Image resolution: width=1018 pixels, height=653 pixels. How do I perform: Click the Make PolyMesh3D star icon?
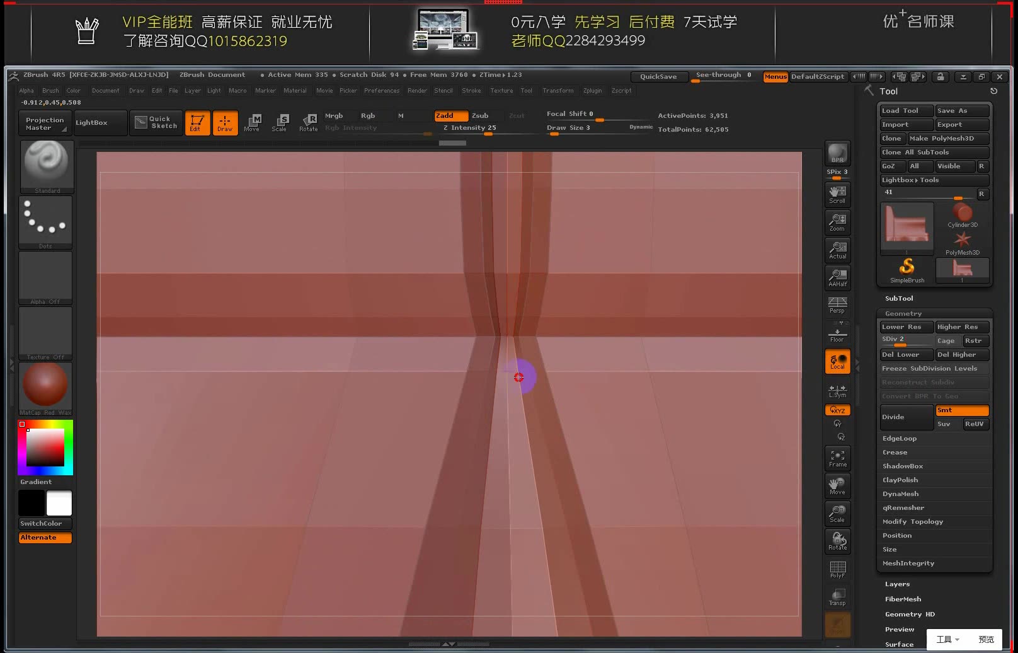(963, 240)
